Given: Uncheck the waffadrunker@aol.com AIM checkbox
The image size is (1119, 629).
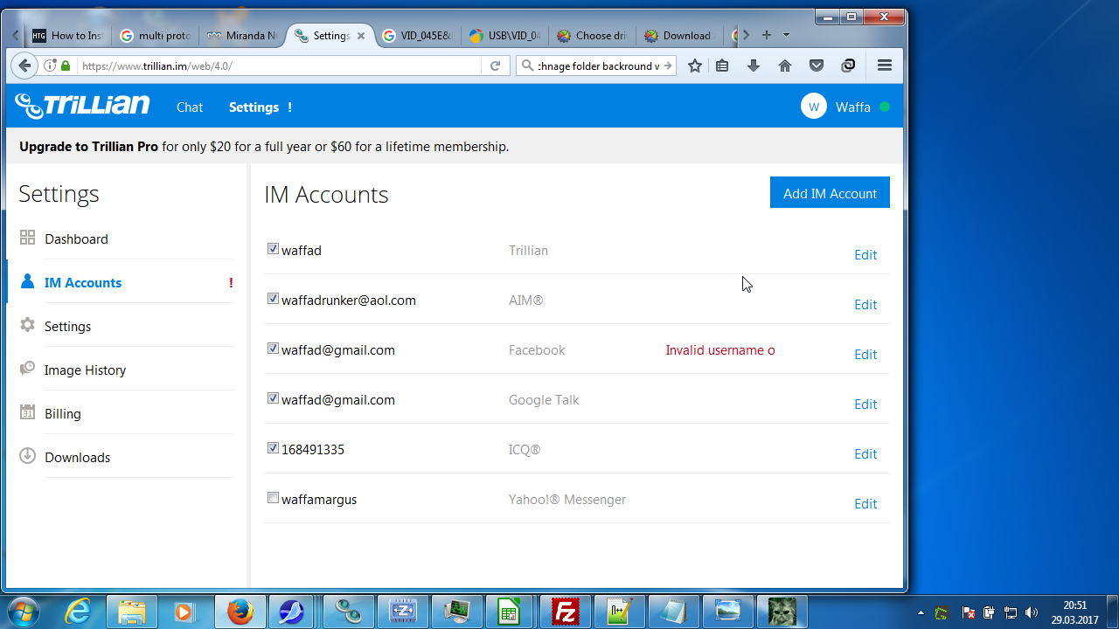Looking at the screenshot, I should coord(273,299).
